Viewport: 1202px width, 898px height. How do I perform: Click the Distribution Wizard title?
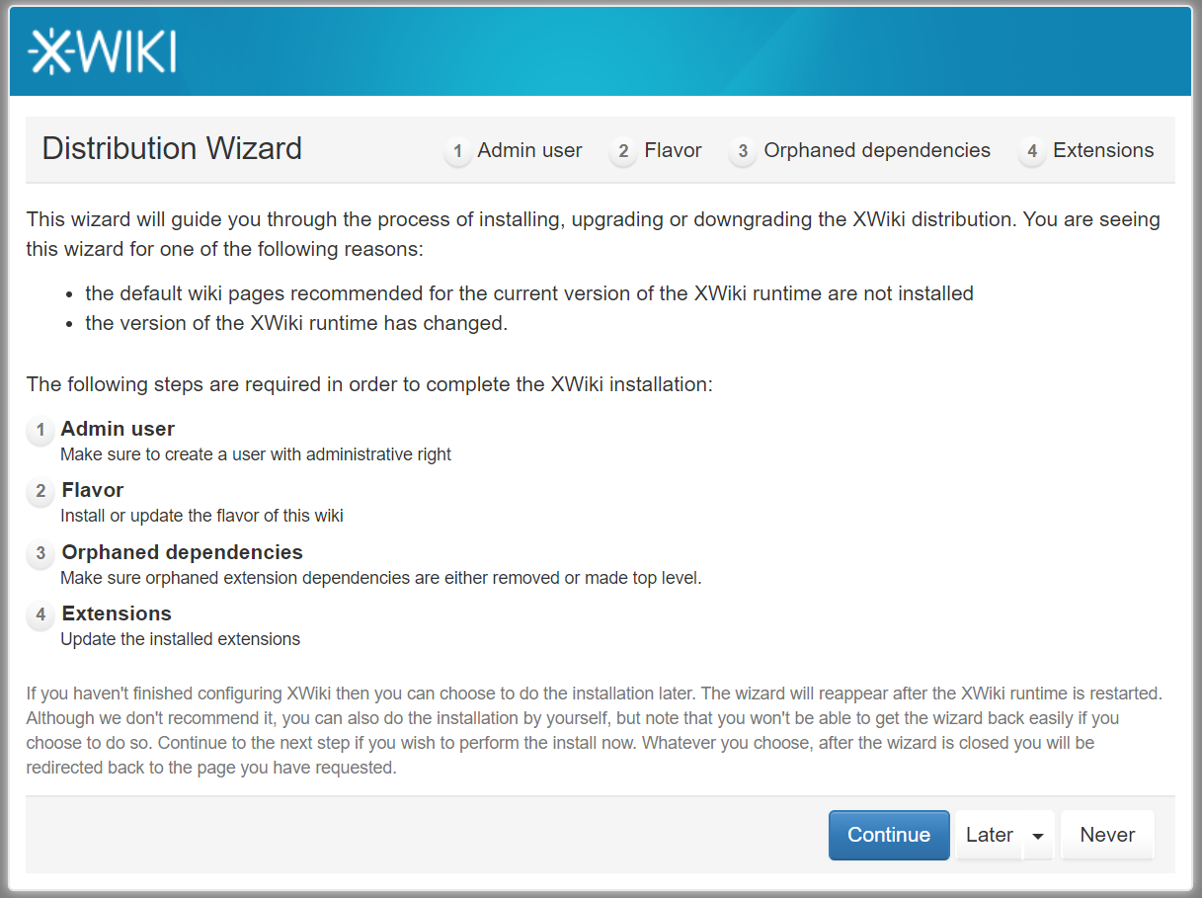[172, 148]
